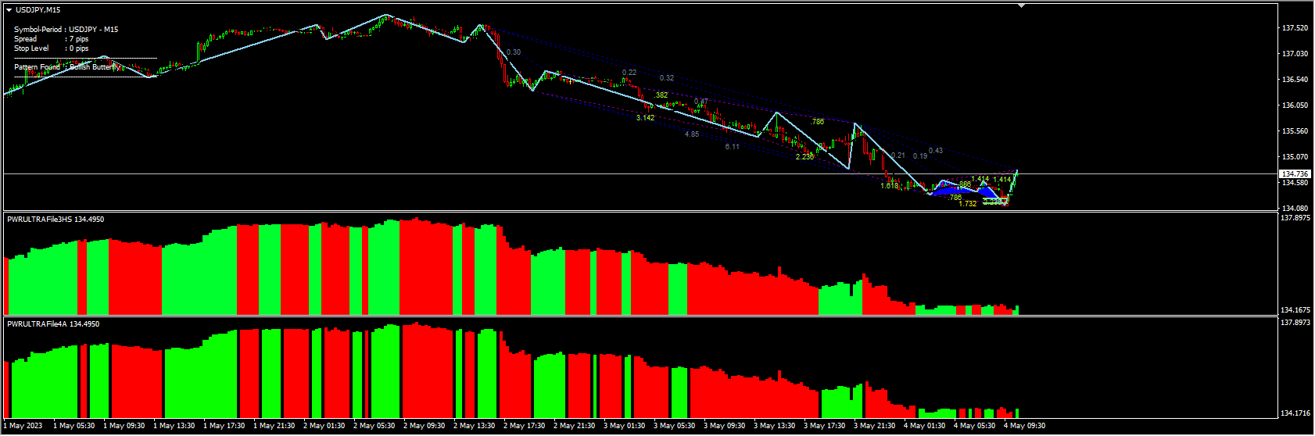Viewport: 1315px width, 436px height.
Task: Select the 6.11 channel ratio label
Action: 732,147
